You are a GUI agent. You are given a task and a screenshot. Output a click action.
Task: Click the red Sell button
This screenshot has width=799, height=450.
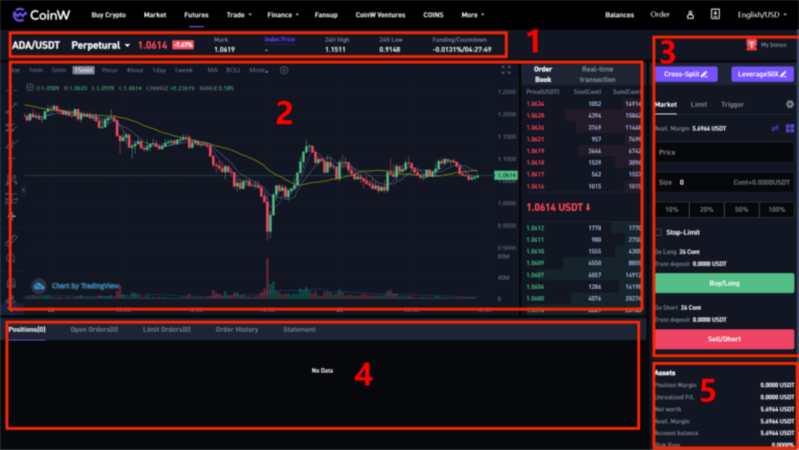(x=724, y=339)
